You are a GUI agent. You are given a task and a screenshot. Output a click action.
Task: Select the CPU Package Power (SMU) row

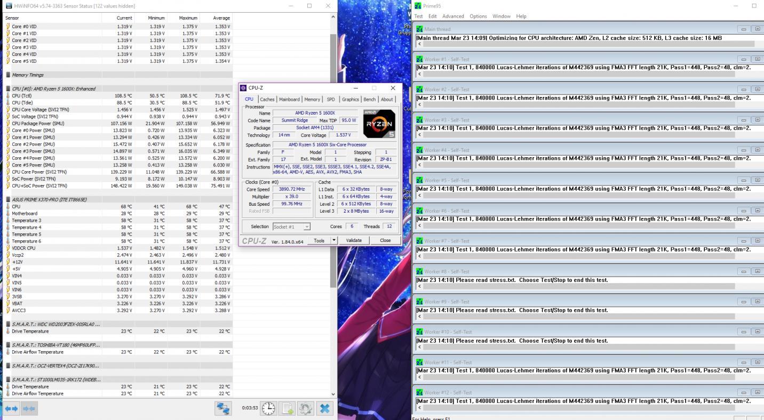pyautogui.click(x=118, y=124)
